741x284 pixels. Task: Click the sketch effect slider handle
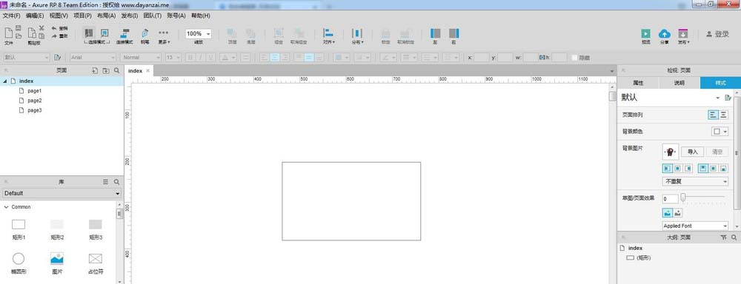683,197
